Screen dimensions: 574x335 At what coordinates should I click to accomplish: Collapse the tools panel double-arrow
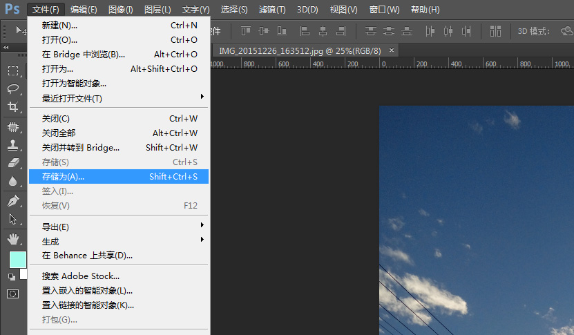point(6,47)
